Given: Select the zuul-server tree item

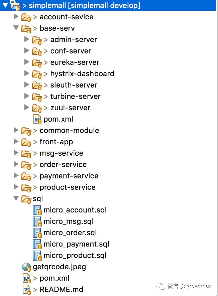Looking at the screenshot, I should (x=70, y=108).
